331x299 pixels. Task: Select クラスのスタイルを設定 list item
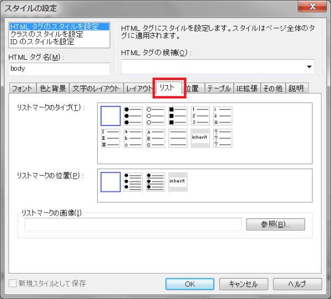click(59, 34)
